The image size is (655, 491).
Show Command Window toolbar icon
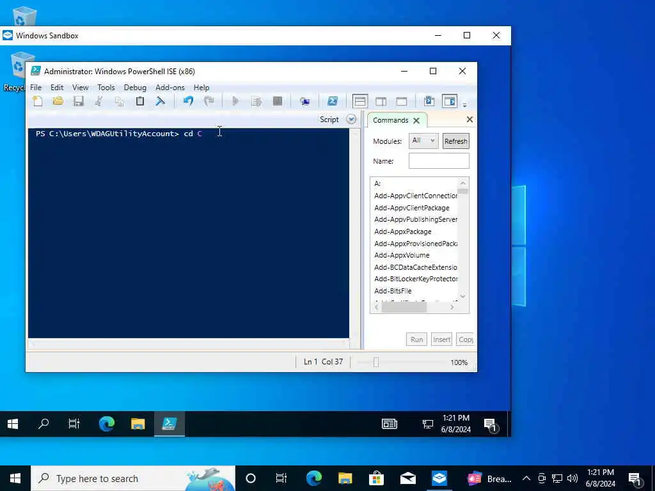click(429, 102)
